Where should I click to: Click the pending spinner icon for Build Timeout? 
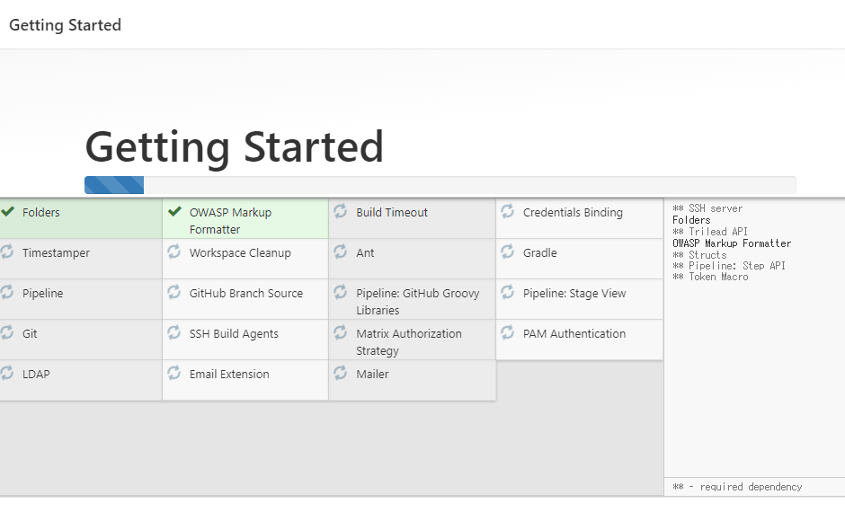[340, 211]
